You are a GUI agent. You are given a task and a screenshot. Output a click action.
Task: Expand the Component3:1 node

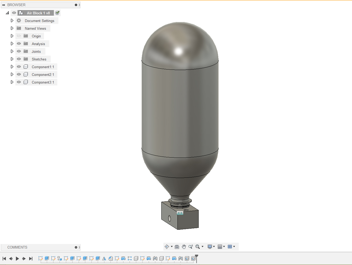12,82
